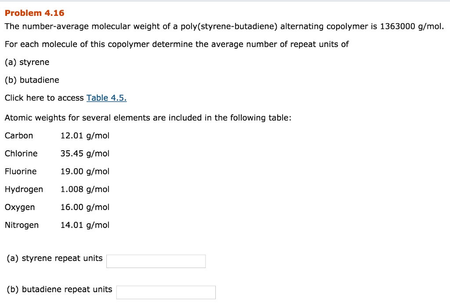
Task: Click the butadiene repeat units label text
Action: (x=58, y=289)
